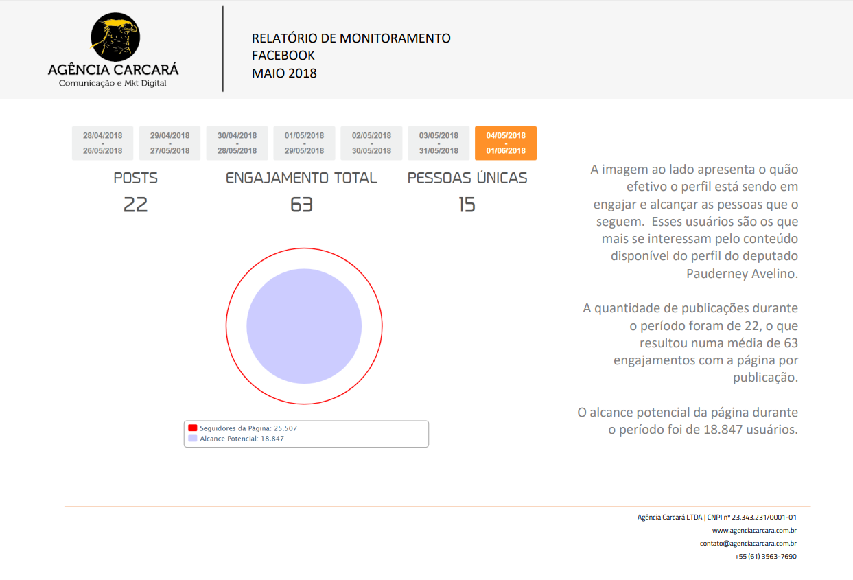Viewport: 853px width, 580px height.
Task: Select the 01/05/2018 - 29/05/2018 date tab
Action: click(304, 143)
